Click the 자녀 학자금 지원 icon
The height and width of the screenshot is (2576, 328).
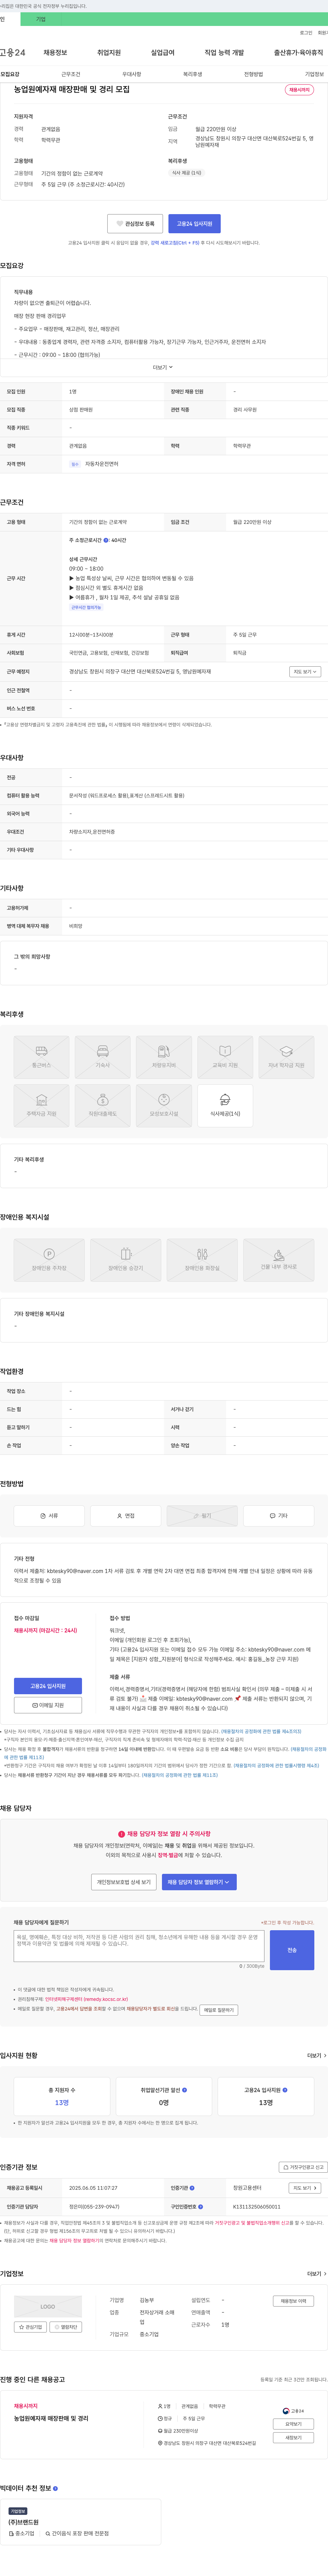[x=286, y=1057]
